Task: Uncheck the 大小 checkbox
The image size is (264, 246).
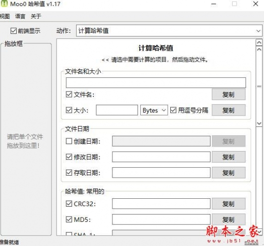Action: (69, 110)
